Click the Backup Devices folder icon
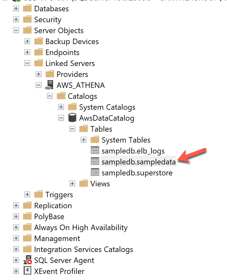Screen dimensions: 227x280 (x=39, y=42)
